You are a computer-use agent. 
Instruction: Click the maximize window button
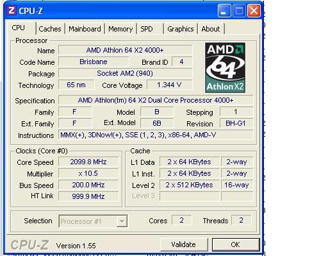point(239,10)
